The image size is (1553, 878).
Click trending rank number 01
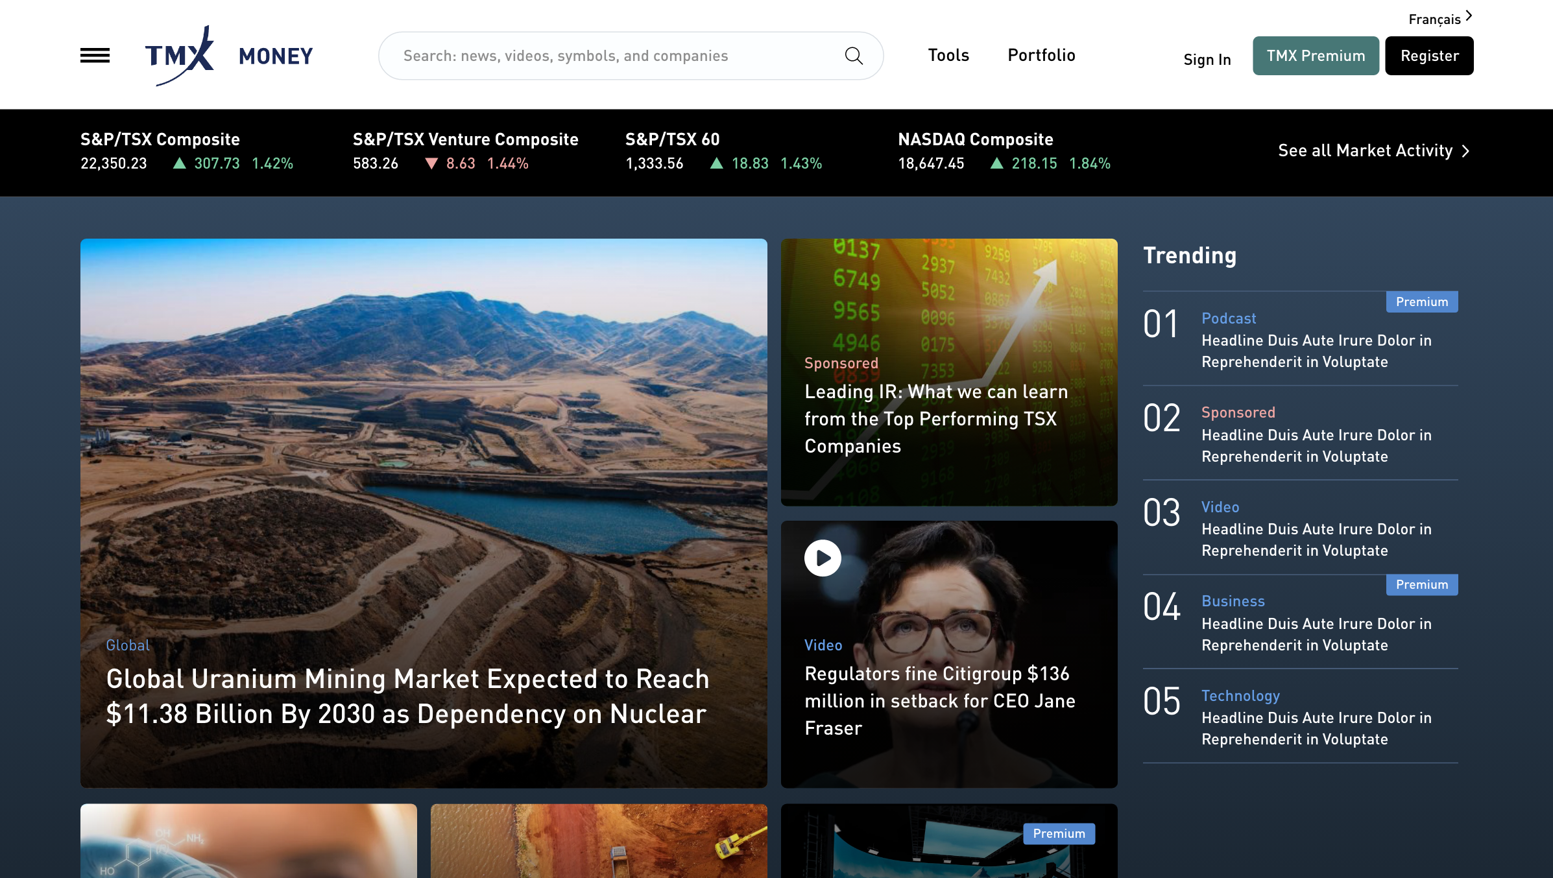click(1161, 324)
